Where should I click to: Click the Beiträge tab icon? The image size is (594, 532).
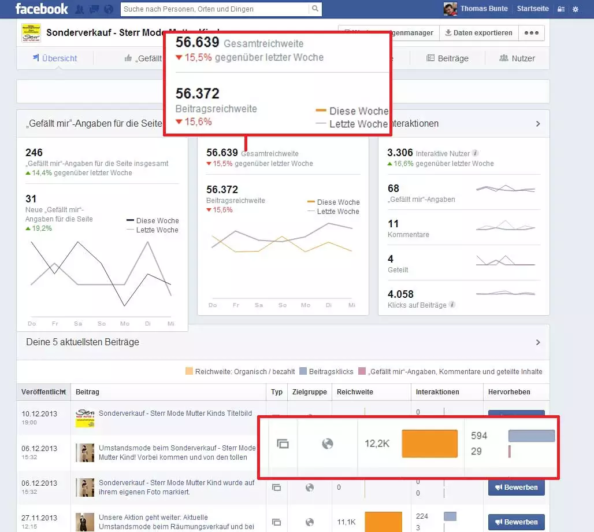coord(430,58)
